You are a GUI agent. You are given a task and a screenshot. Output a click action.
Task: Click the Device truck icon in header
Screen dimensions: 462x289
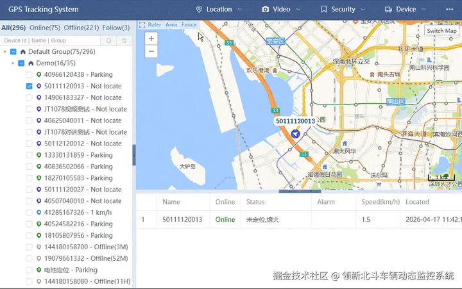pos(388,10)
